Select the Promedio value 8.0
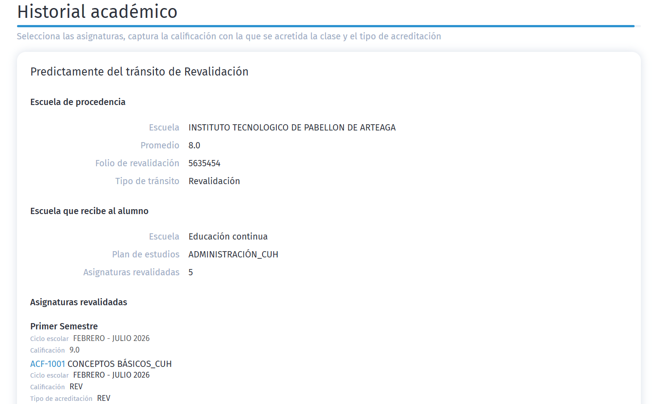661x404 pixels. pyautogui.click(x=194, y=145)
